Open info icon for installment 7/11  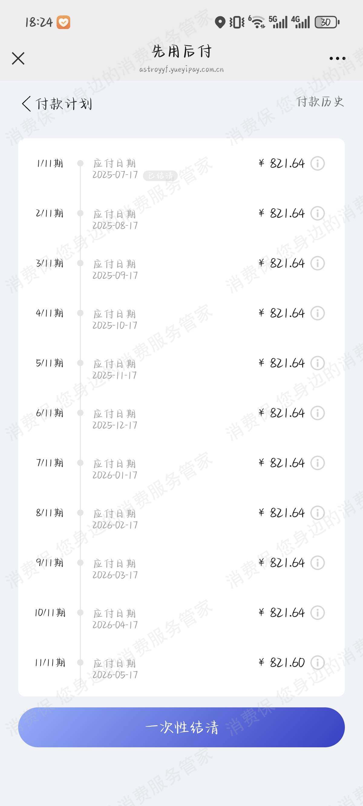pyautogui.click(x=317, y=463)
